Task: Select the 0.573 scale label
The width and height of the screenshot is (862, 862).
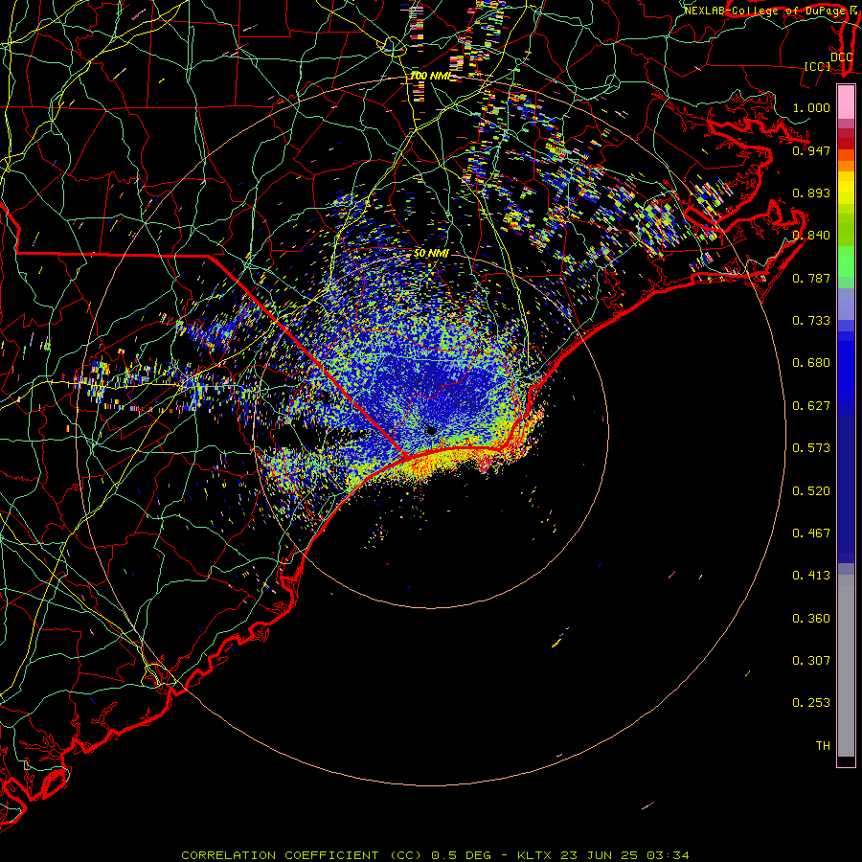Action: [811, 448]
